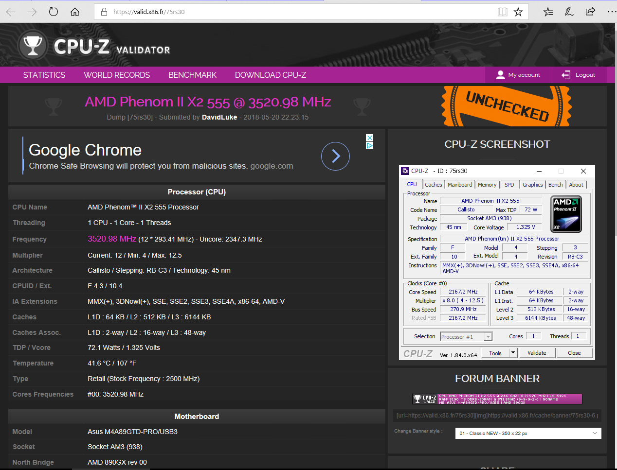
Task: Add page to favorites star icon
Action: 518,12
